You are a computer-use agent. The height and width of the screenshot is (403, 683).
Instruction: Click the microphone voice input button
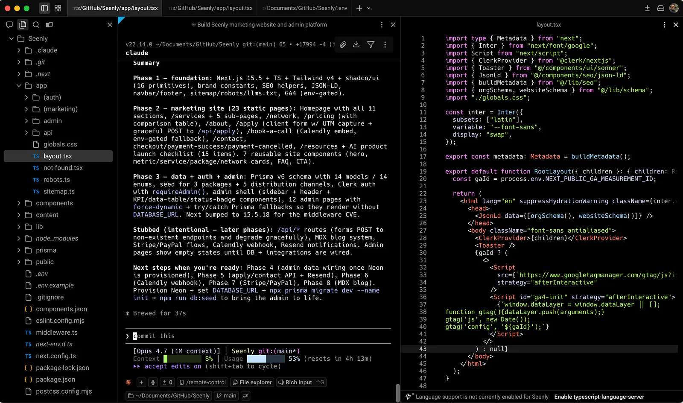(153, 383)
